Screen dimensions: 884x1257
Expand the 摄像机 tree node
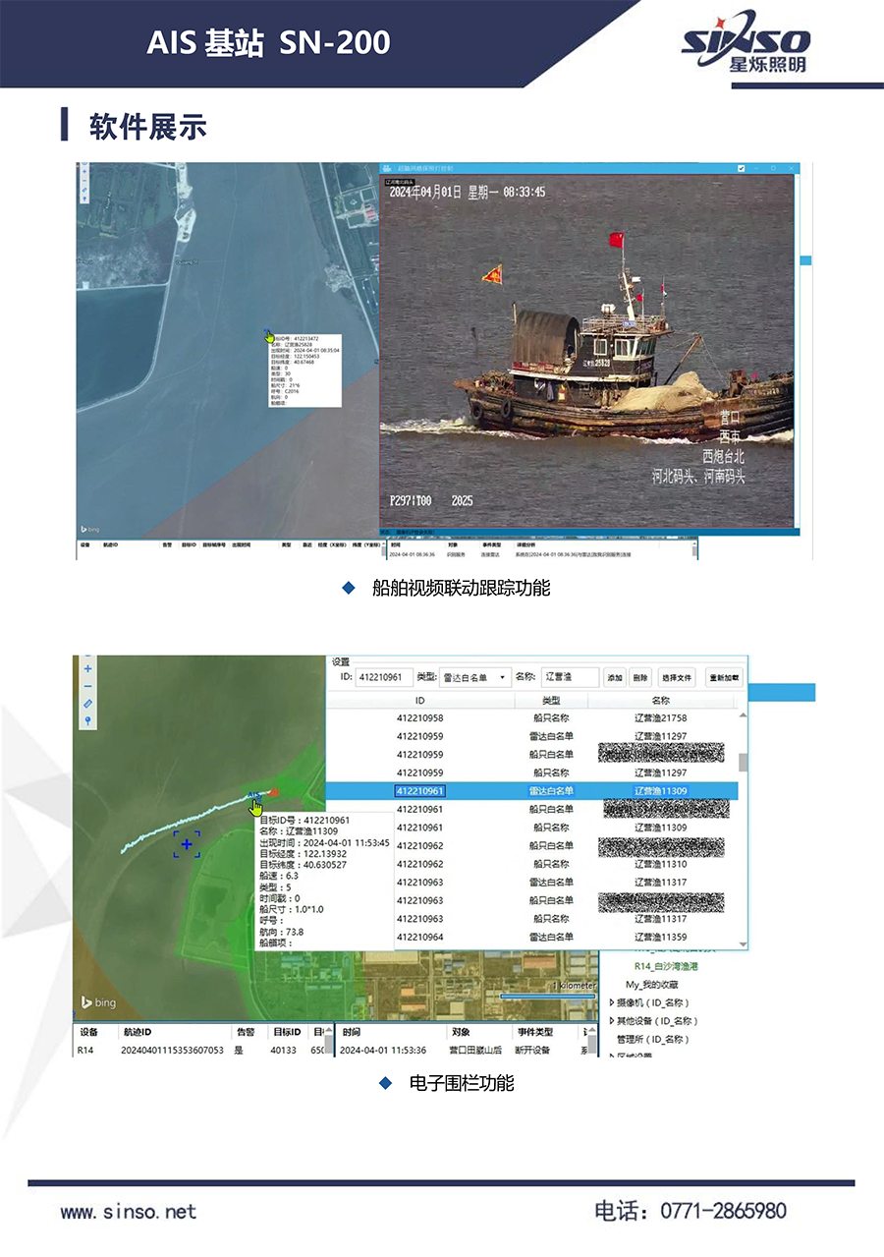point(613,1002)
